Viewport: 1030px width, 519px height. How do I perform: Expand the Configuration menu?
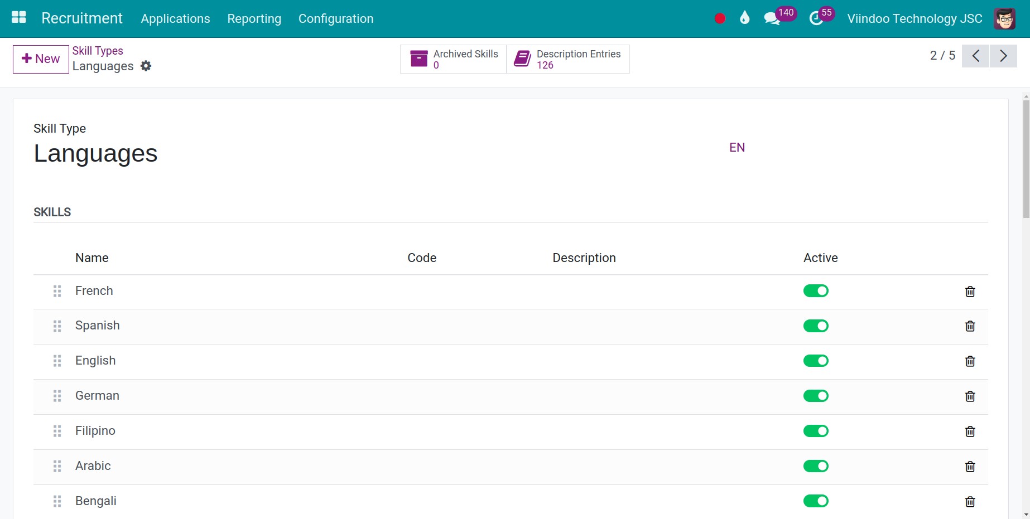(336, 18)
